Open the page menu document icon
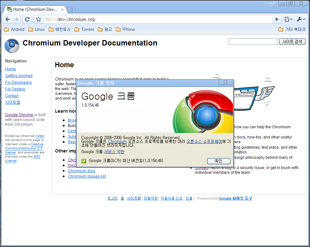 [288, 19]
